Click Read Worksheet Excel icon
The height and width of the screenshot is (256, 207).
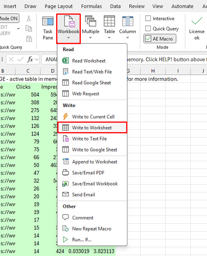click(x=66, y=61)
